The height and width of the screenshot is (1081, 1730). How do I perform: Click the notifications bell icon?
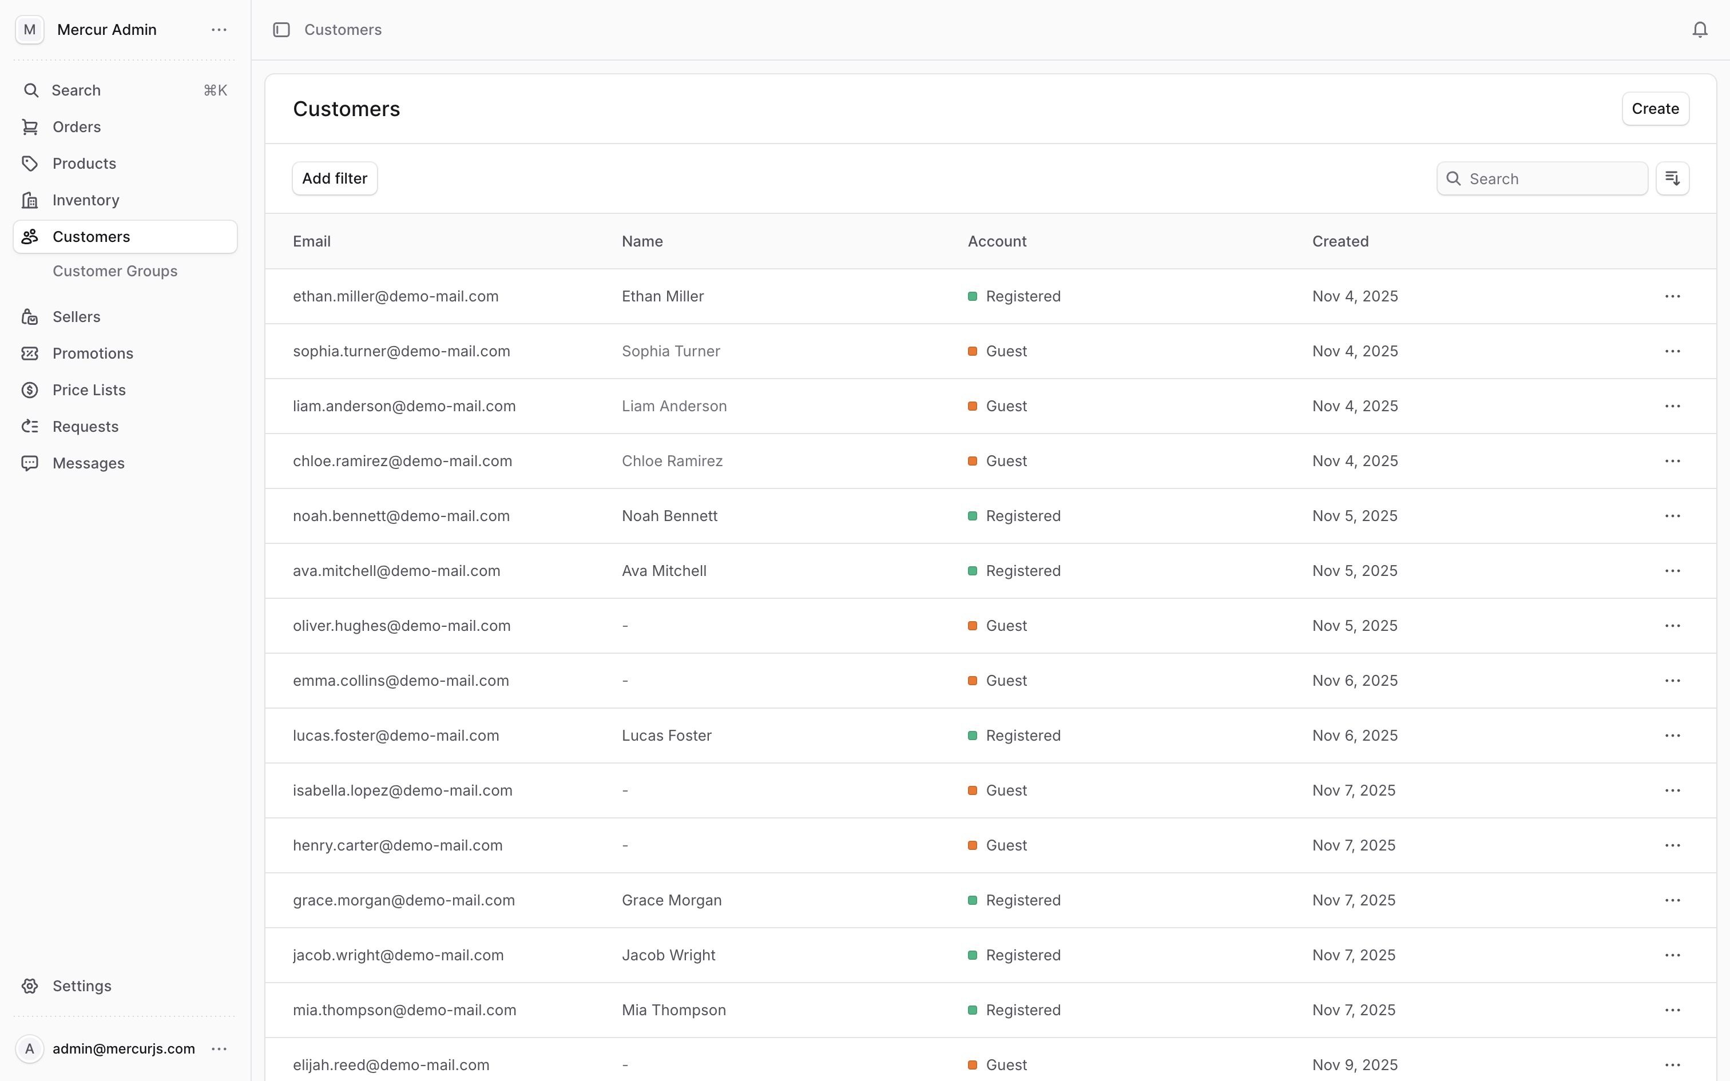pos(1699,29)
